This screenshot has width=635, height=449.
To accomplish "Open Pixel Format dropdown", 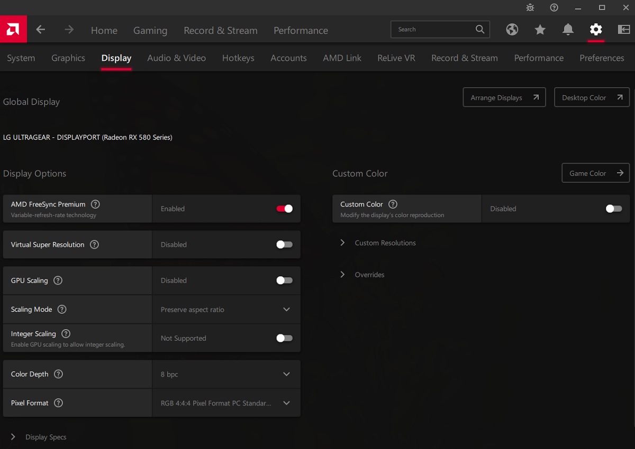I will [226, 403].
